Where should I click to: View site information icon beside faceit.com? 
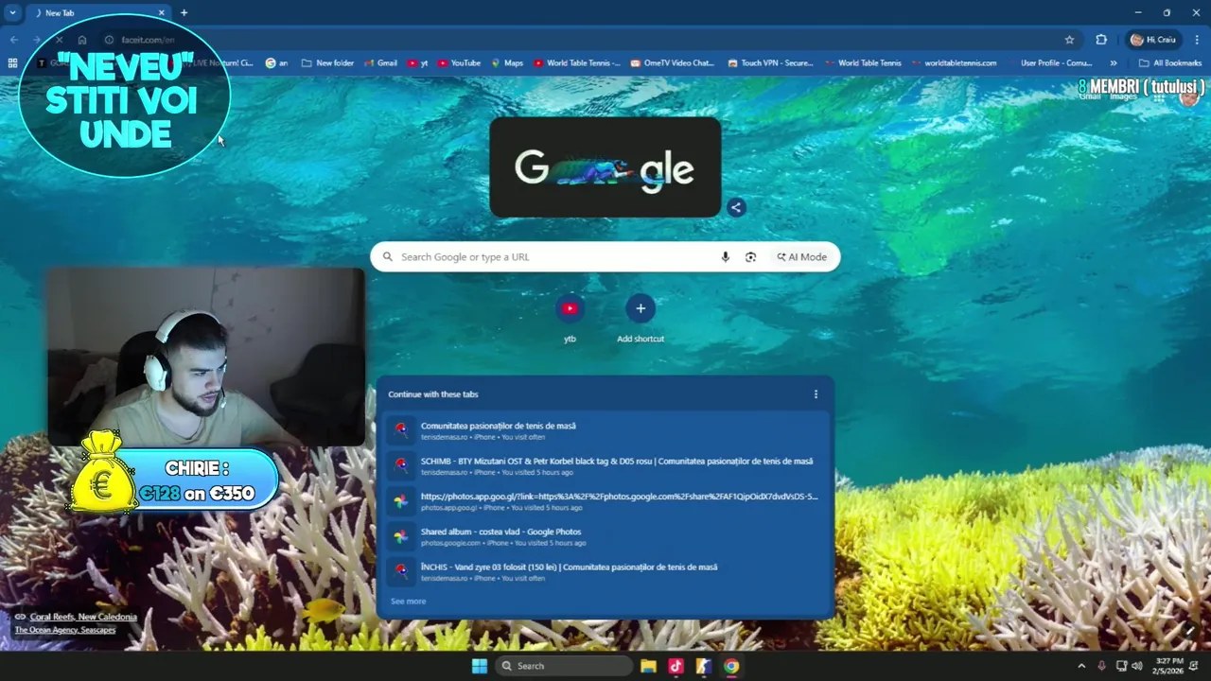pyautogui.click(x=109, y=40)
